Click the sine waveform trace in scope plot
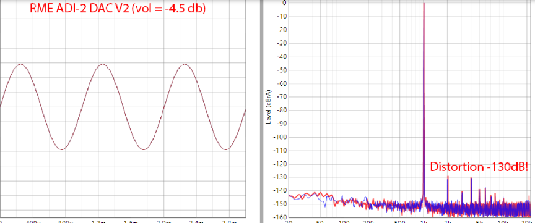This screenshot has width=535, height=223. 123,107
